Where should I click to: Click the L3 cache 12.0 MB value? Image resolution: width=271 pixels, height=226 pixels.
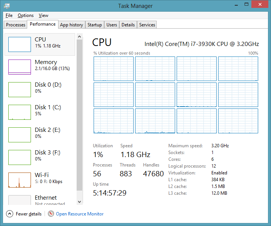pyautogui.click(x=219, y=193)
